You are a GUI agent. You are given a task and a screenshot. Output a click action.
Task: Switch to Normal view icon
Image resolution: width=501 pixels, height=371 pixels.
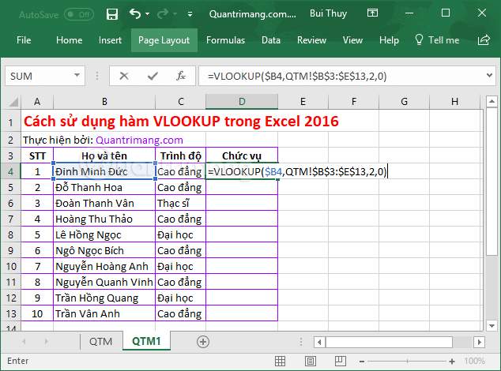(x=280, y=361)
